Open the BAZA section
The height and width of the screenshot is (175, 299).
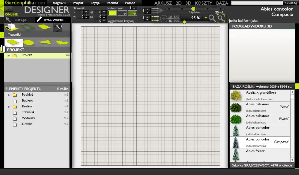(x=222, y=3)
